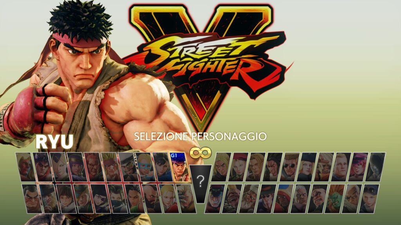
Task: Select Ibuki with the ninja mask
Action: [x=117, y=199]
